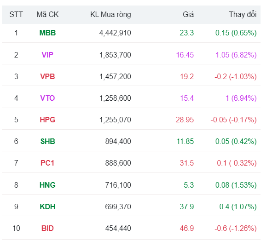The width and height of the screenshot is (261, 241).
Task: Click the KL Mua ròng column header
Action: (x=110, y=14)
